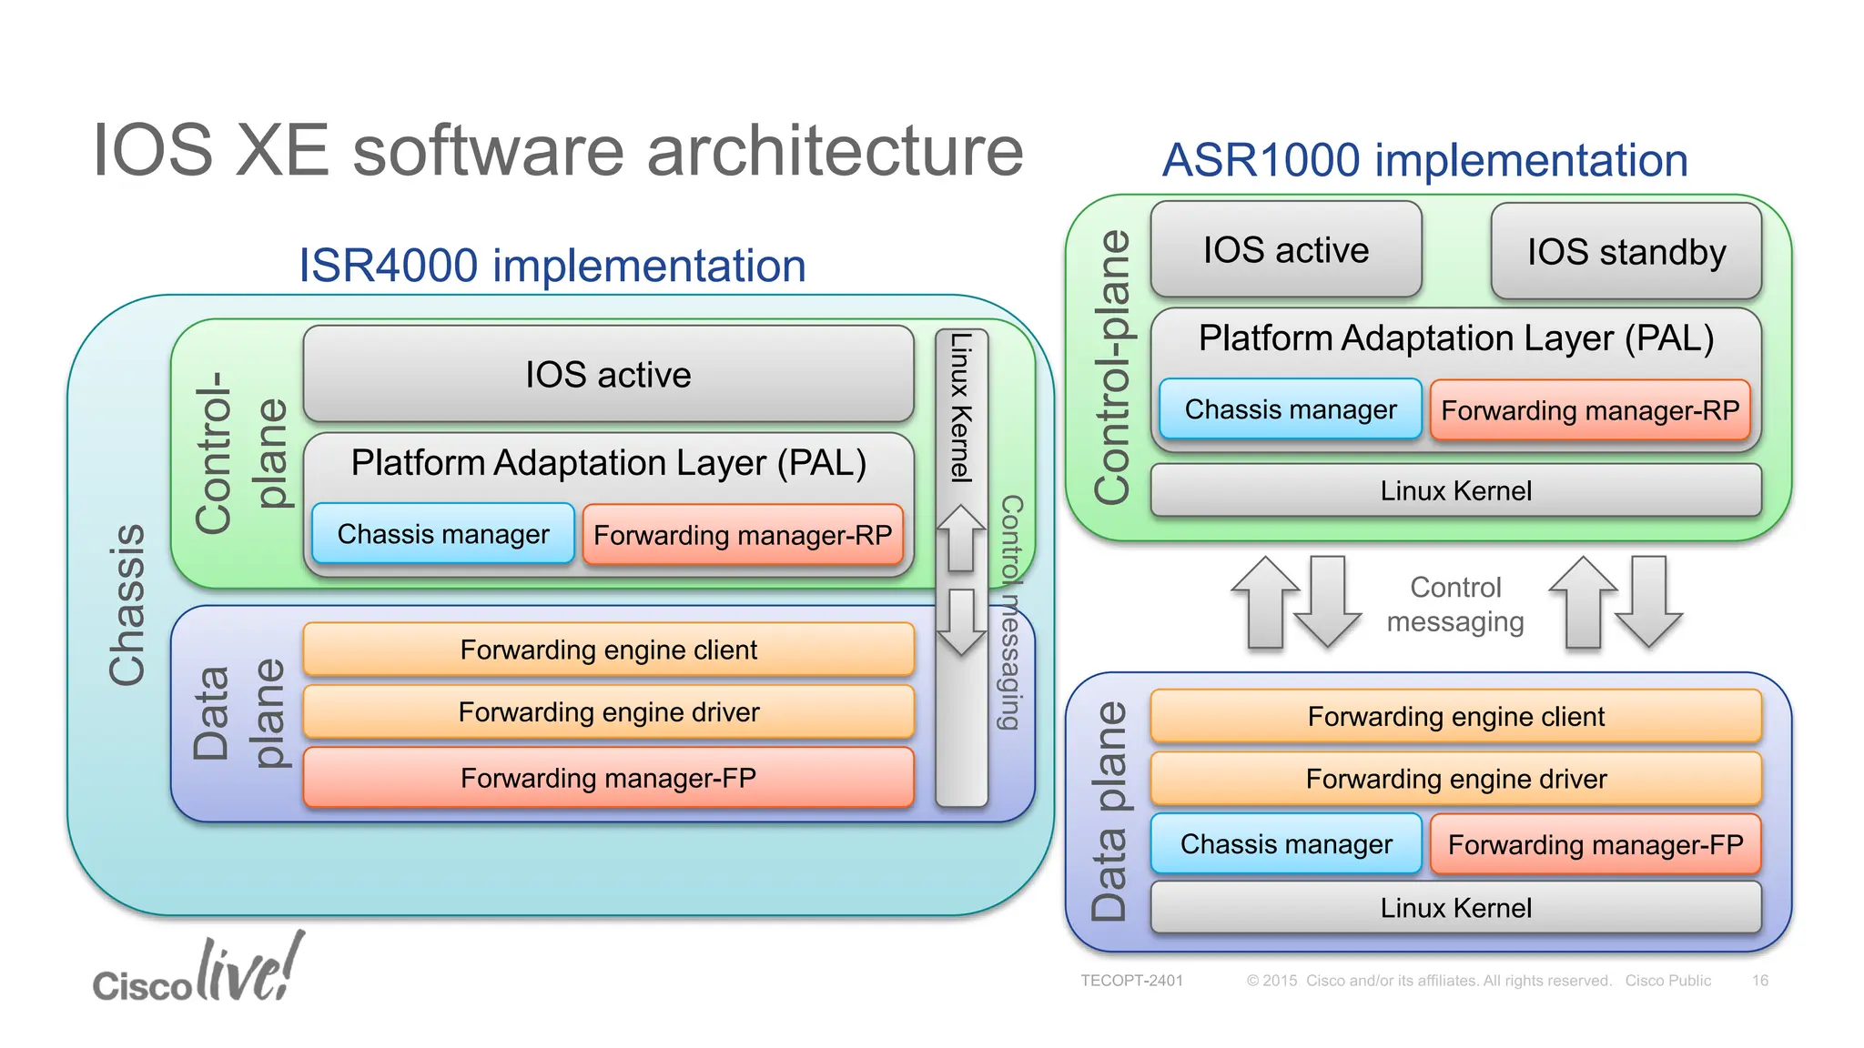Select the IOS active box in ISR4000 diagram

tap(608, 374)
